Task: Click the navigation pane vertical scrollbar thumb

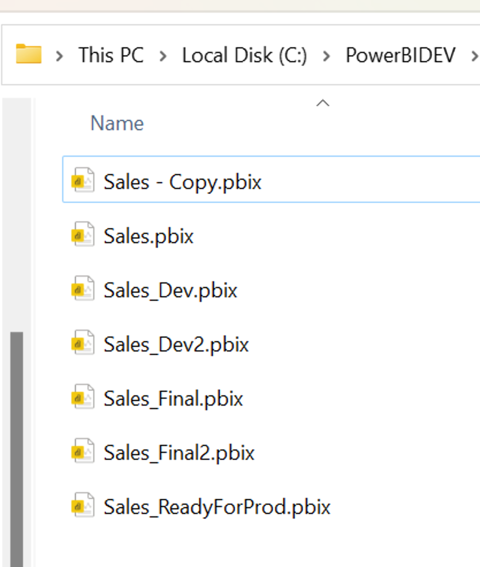Action: (17, 449)
